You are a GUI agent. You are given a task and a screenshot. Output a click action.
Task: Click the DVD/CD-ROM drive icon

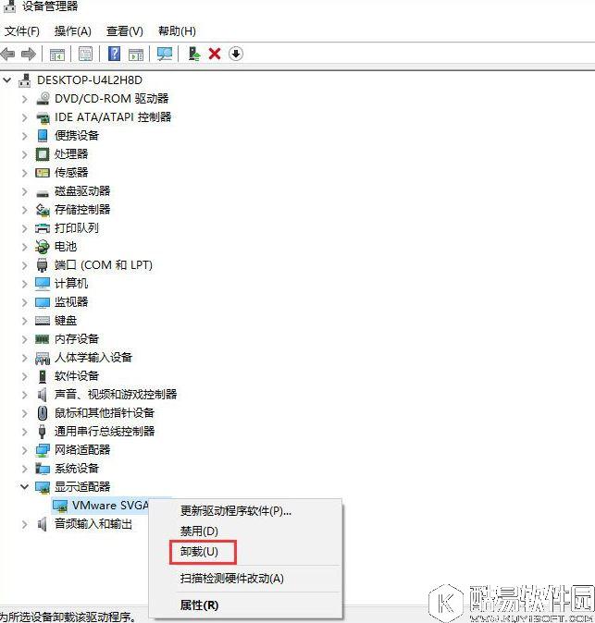tap(43, 99)
